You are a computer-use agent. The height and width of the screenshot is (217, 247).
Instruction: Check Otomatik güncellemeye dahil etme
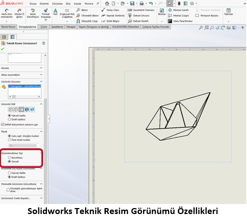tap(9, 190)
